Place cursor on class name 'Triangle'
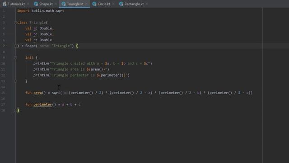 [x=37, y=23]
